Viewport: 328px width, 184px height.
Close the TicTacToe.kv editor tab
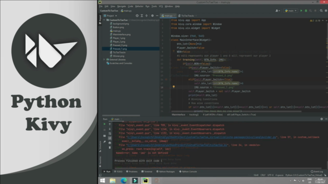[196, 16]
